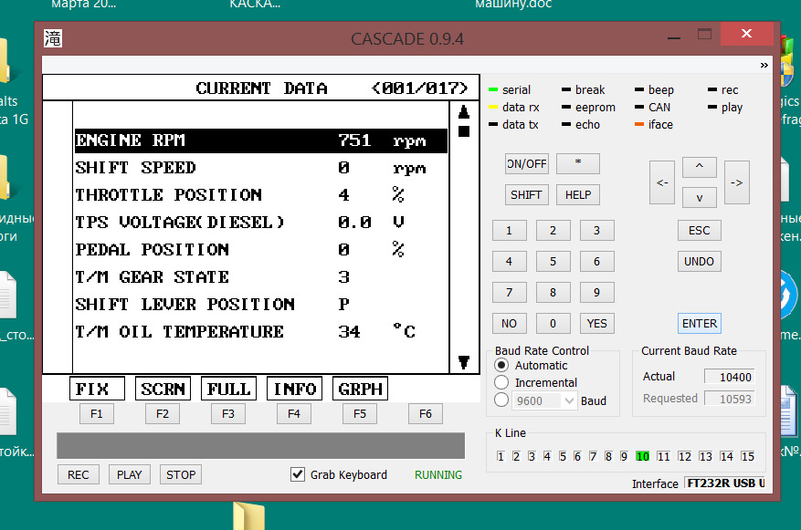Select the fixed Baud radio button
The height and width of the screenshot is (530, 801).
(501, 400)
